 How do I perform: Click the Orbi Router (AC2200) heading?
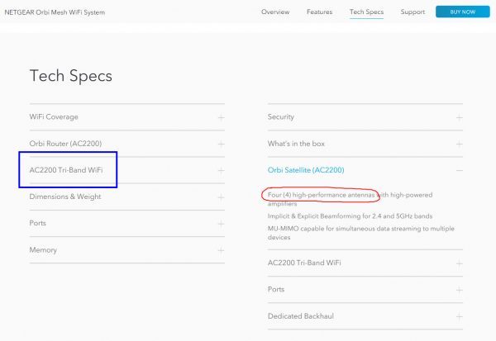pyautogui.click(x=65, y=144)
